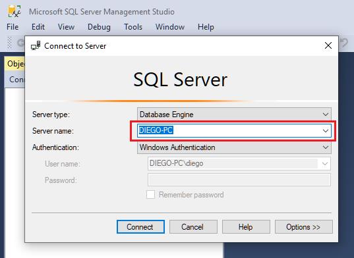Click the Cancel button
The width and height of the screenshot is (354, 258).
coord(193,226)
